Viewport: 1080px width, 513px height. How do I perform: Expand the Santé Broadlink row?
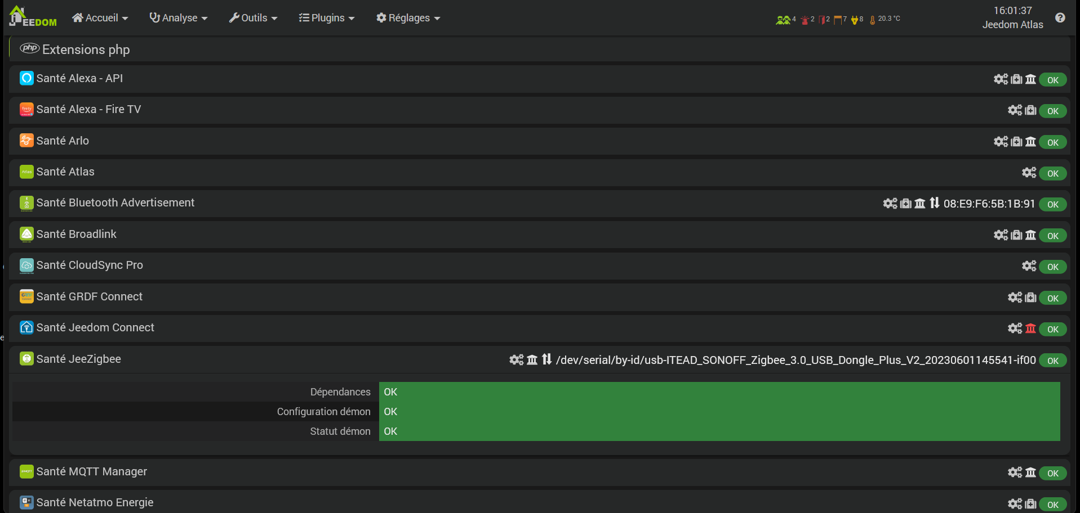[x=540, y=235]
